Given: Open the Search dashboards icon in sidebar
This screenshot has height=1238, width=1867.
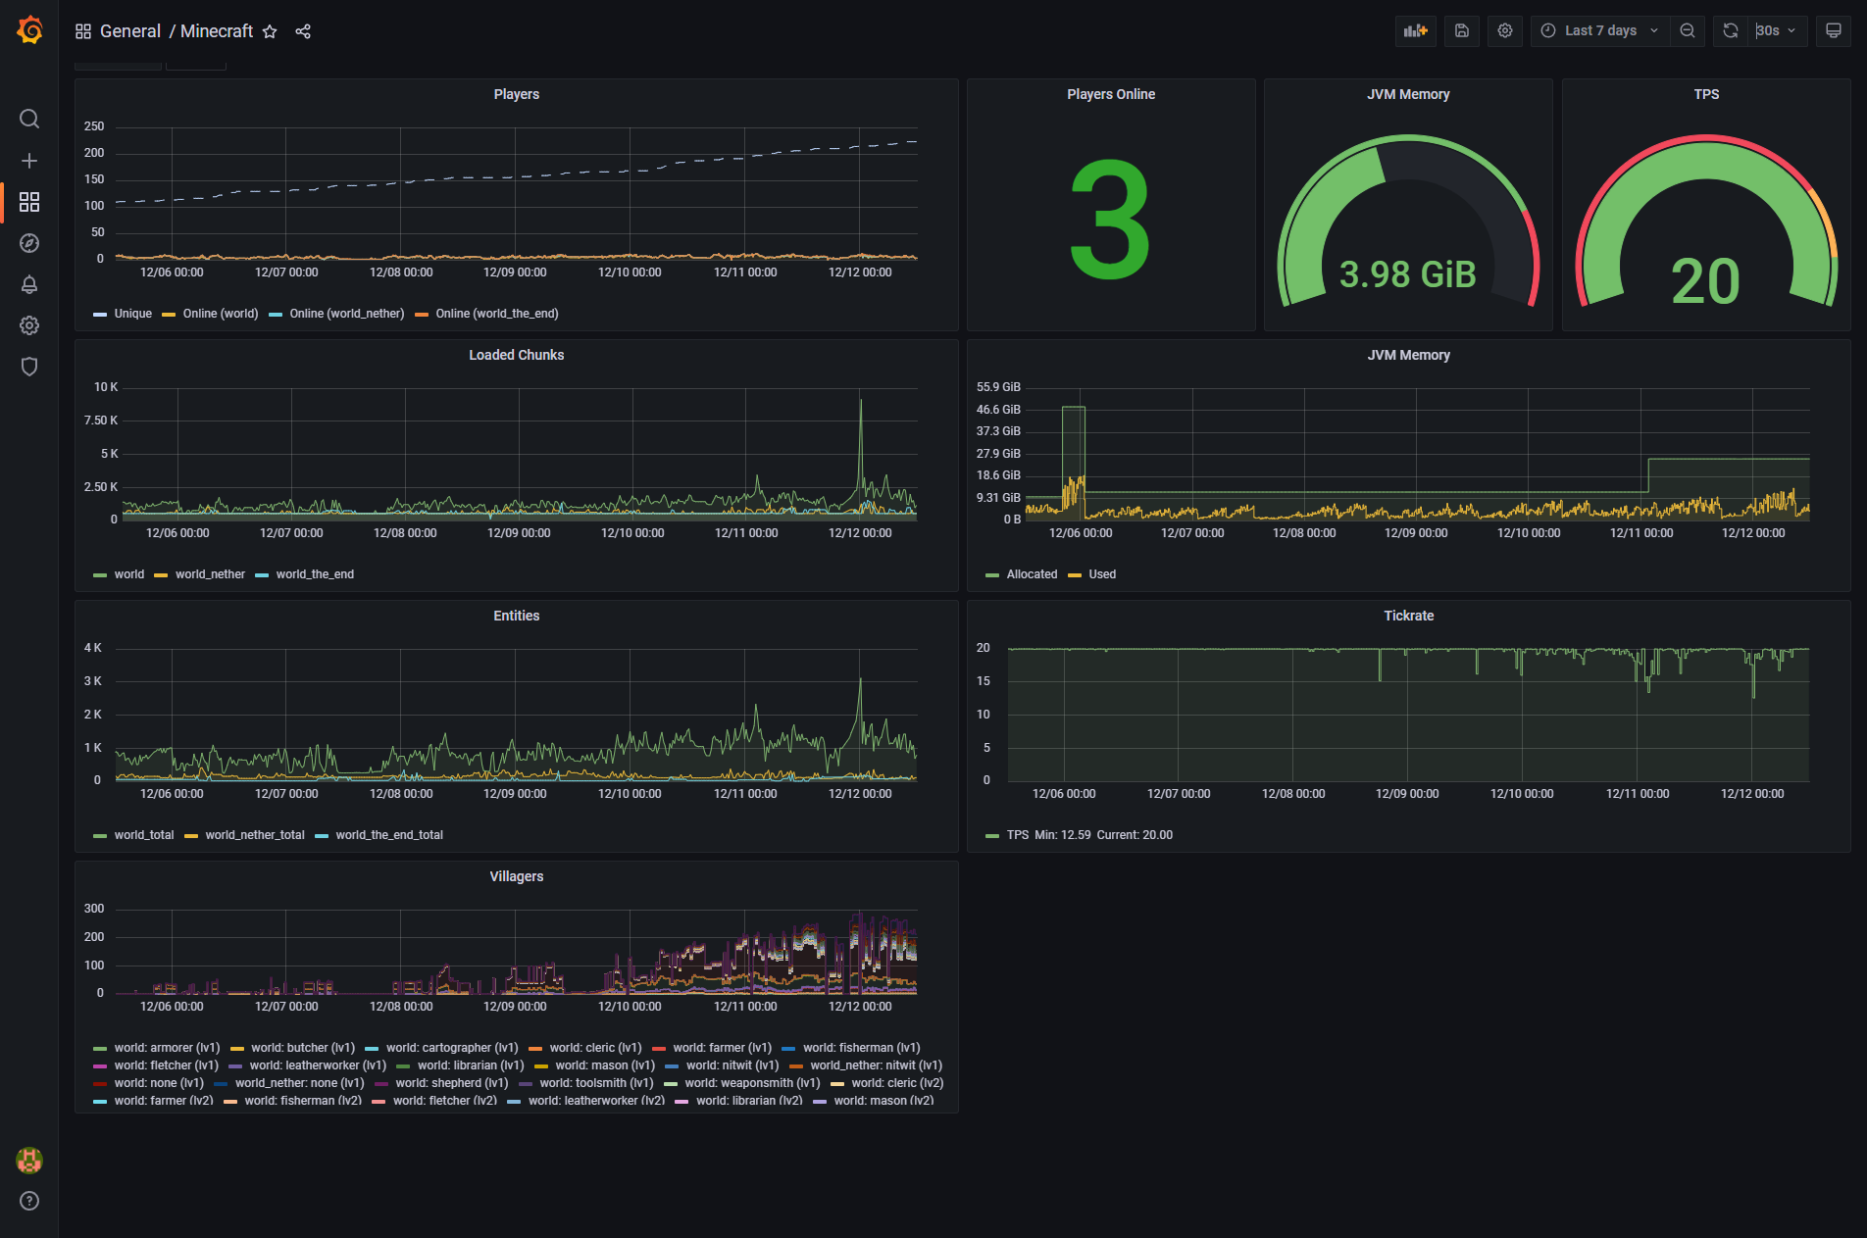Looking at the screenshot, I should [x=29, y=120].
